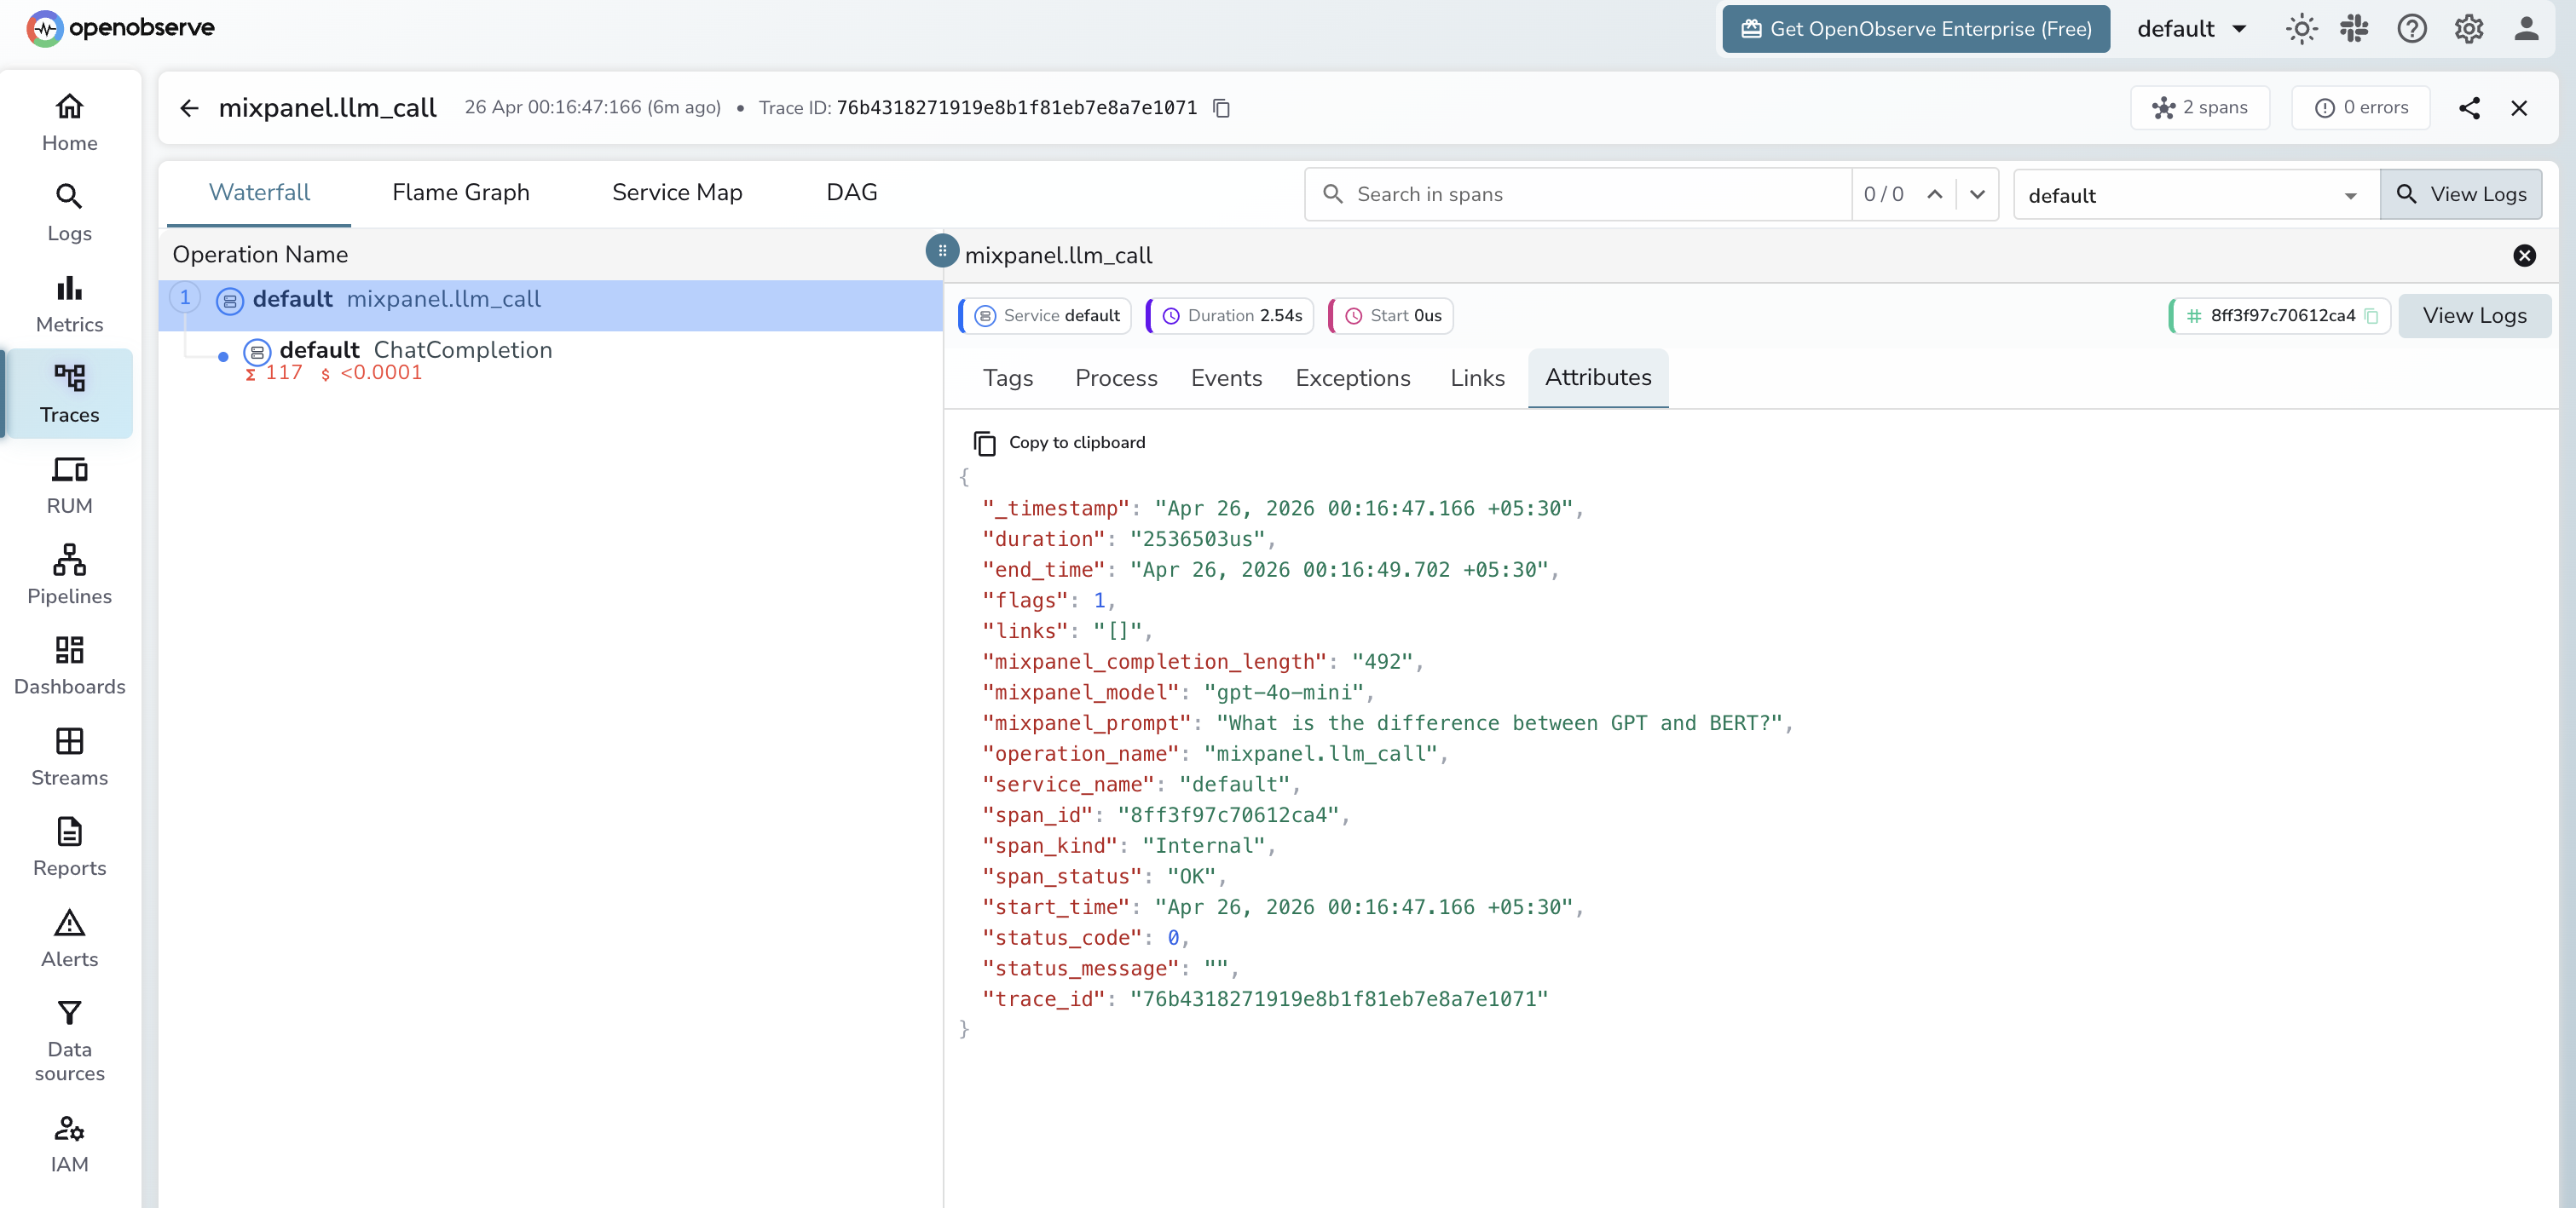Click the View Logs button in span details
Screen dimensions: 2576x1208
pos(2474,314)
